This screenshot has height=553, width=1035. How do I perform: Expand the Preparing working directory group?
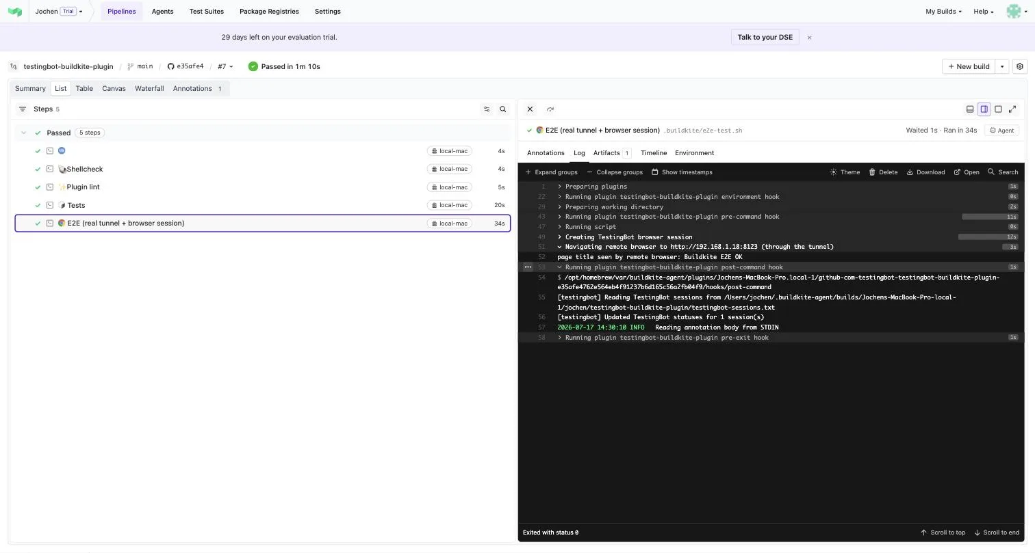(x=559, y=207)
